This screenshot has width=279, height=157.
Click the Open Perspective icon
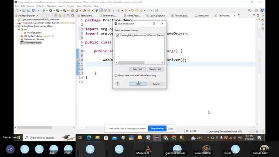pos(256,10)
